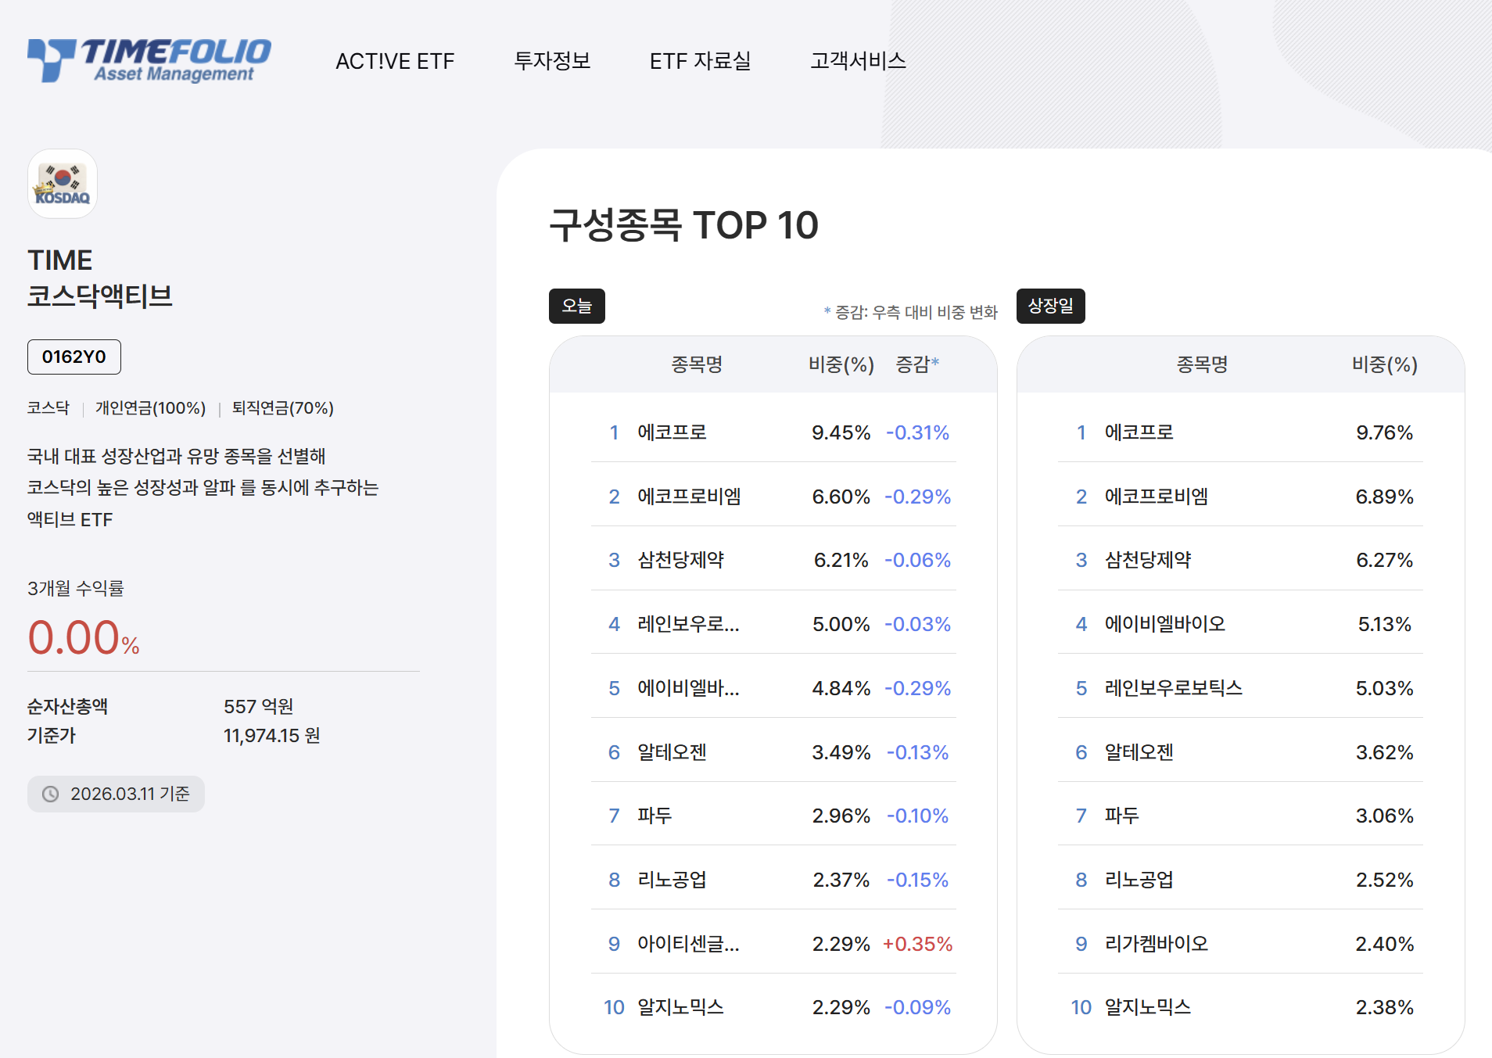Image resolution: width=1492 pixels, height=1058 pixels.
Task: Click the 종목명 header in today table
Action: 697,364
